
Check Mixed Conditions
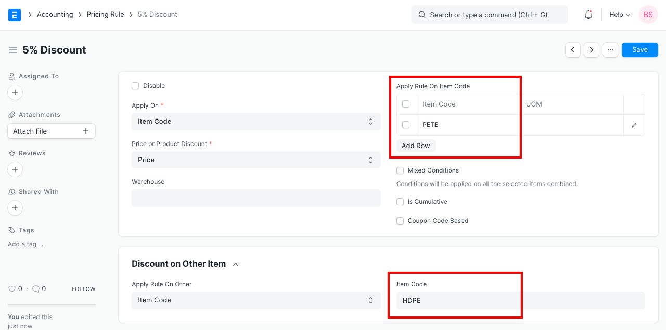pyautogui.click(x=400, y=170)
